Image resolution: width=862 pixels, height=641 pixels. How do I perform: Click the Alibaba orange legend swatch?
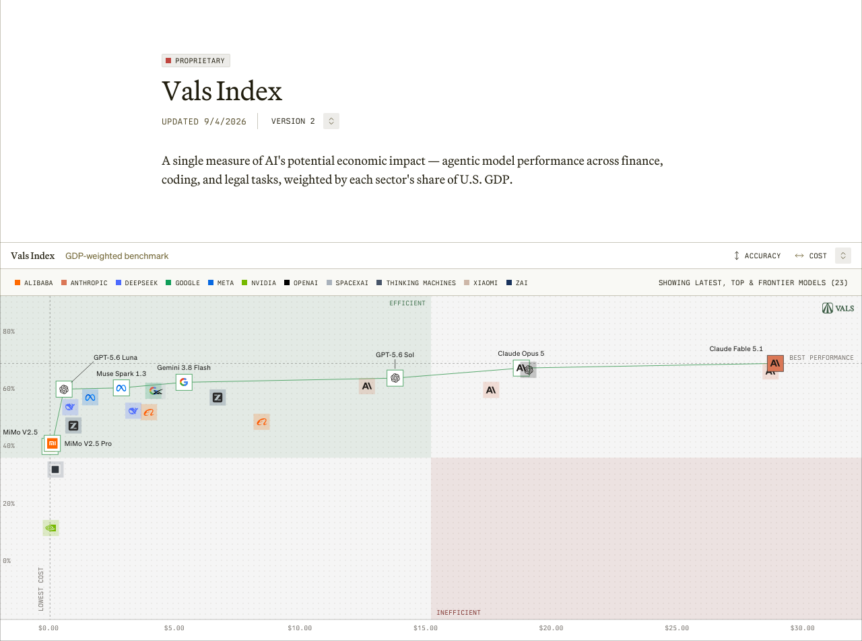(18, 283)
